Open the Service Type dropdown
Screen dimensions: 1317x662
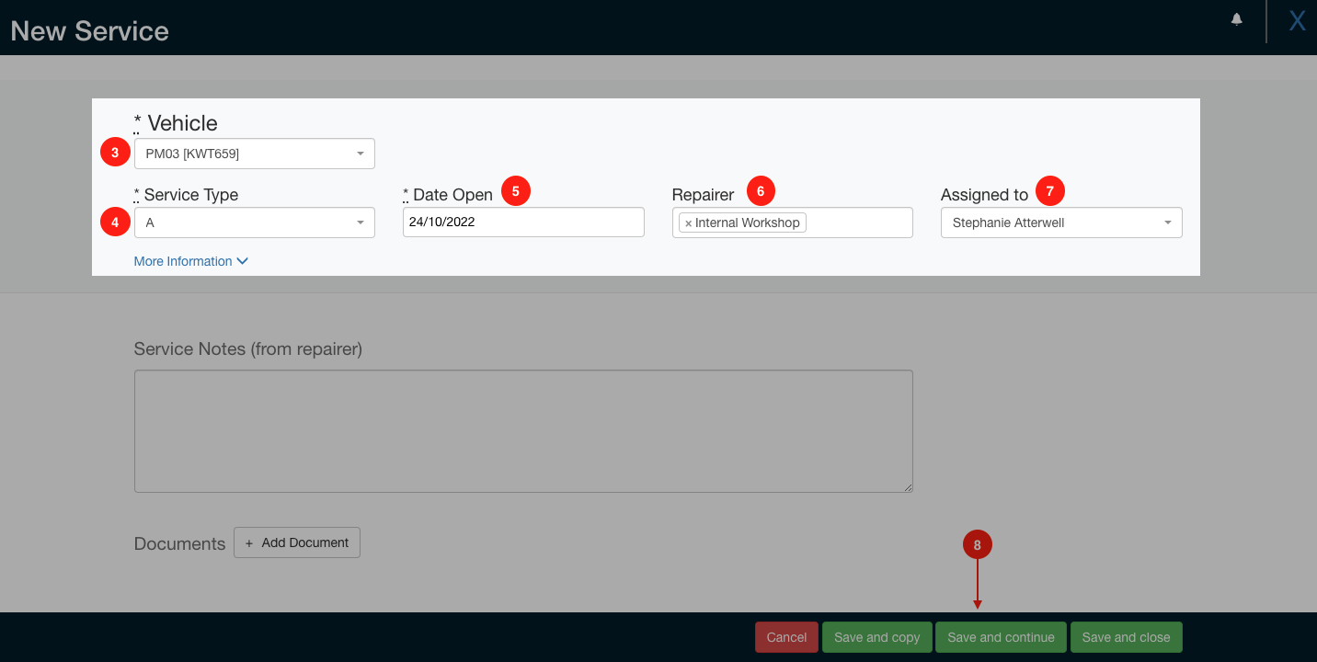pos(255,223)
